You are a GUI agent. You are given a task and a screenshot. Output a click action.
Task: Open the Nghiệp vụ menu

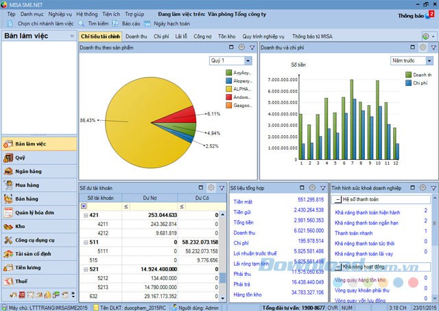[60, 14]
